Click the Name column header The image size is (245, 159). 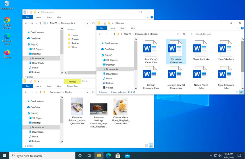tap(71, 30)
